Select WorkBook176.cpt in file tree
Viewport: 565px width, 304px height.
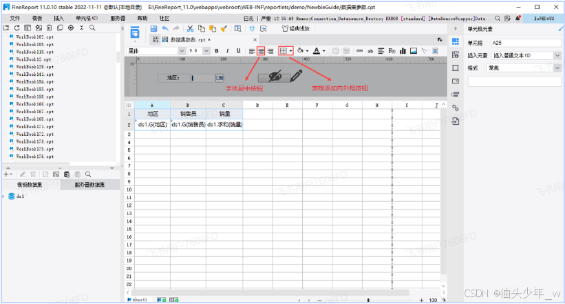click(34, 156)
